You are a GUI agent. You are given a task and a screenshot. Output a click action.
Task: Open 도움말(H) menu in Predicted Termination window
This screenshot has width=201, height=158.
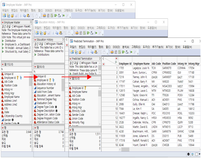pos(187,47)
